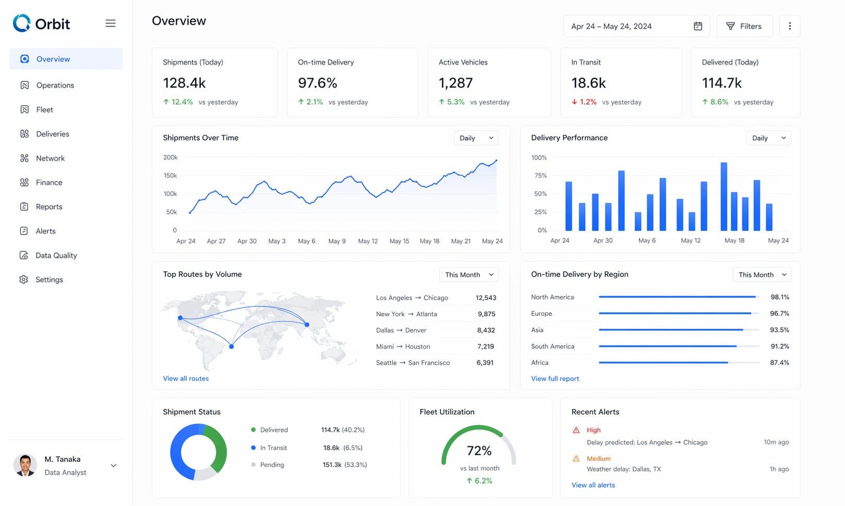Expand Delivery Performance Daily dropdown
The image size is (845, 506).
coord(769,138)
